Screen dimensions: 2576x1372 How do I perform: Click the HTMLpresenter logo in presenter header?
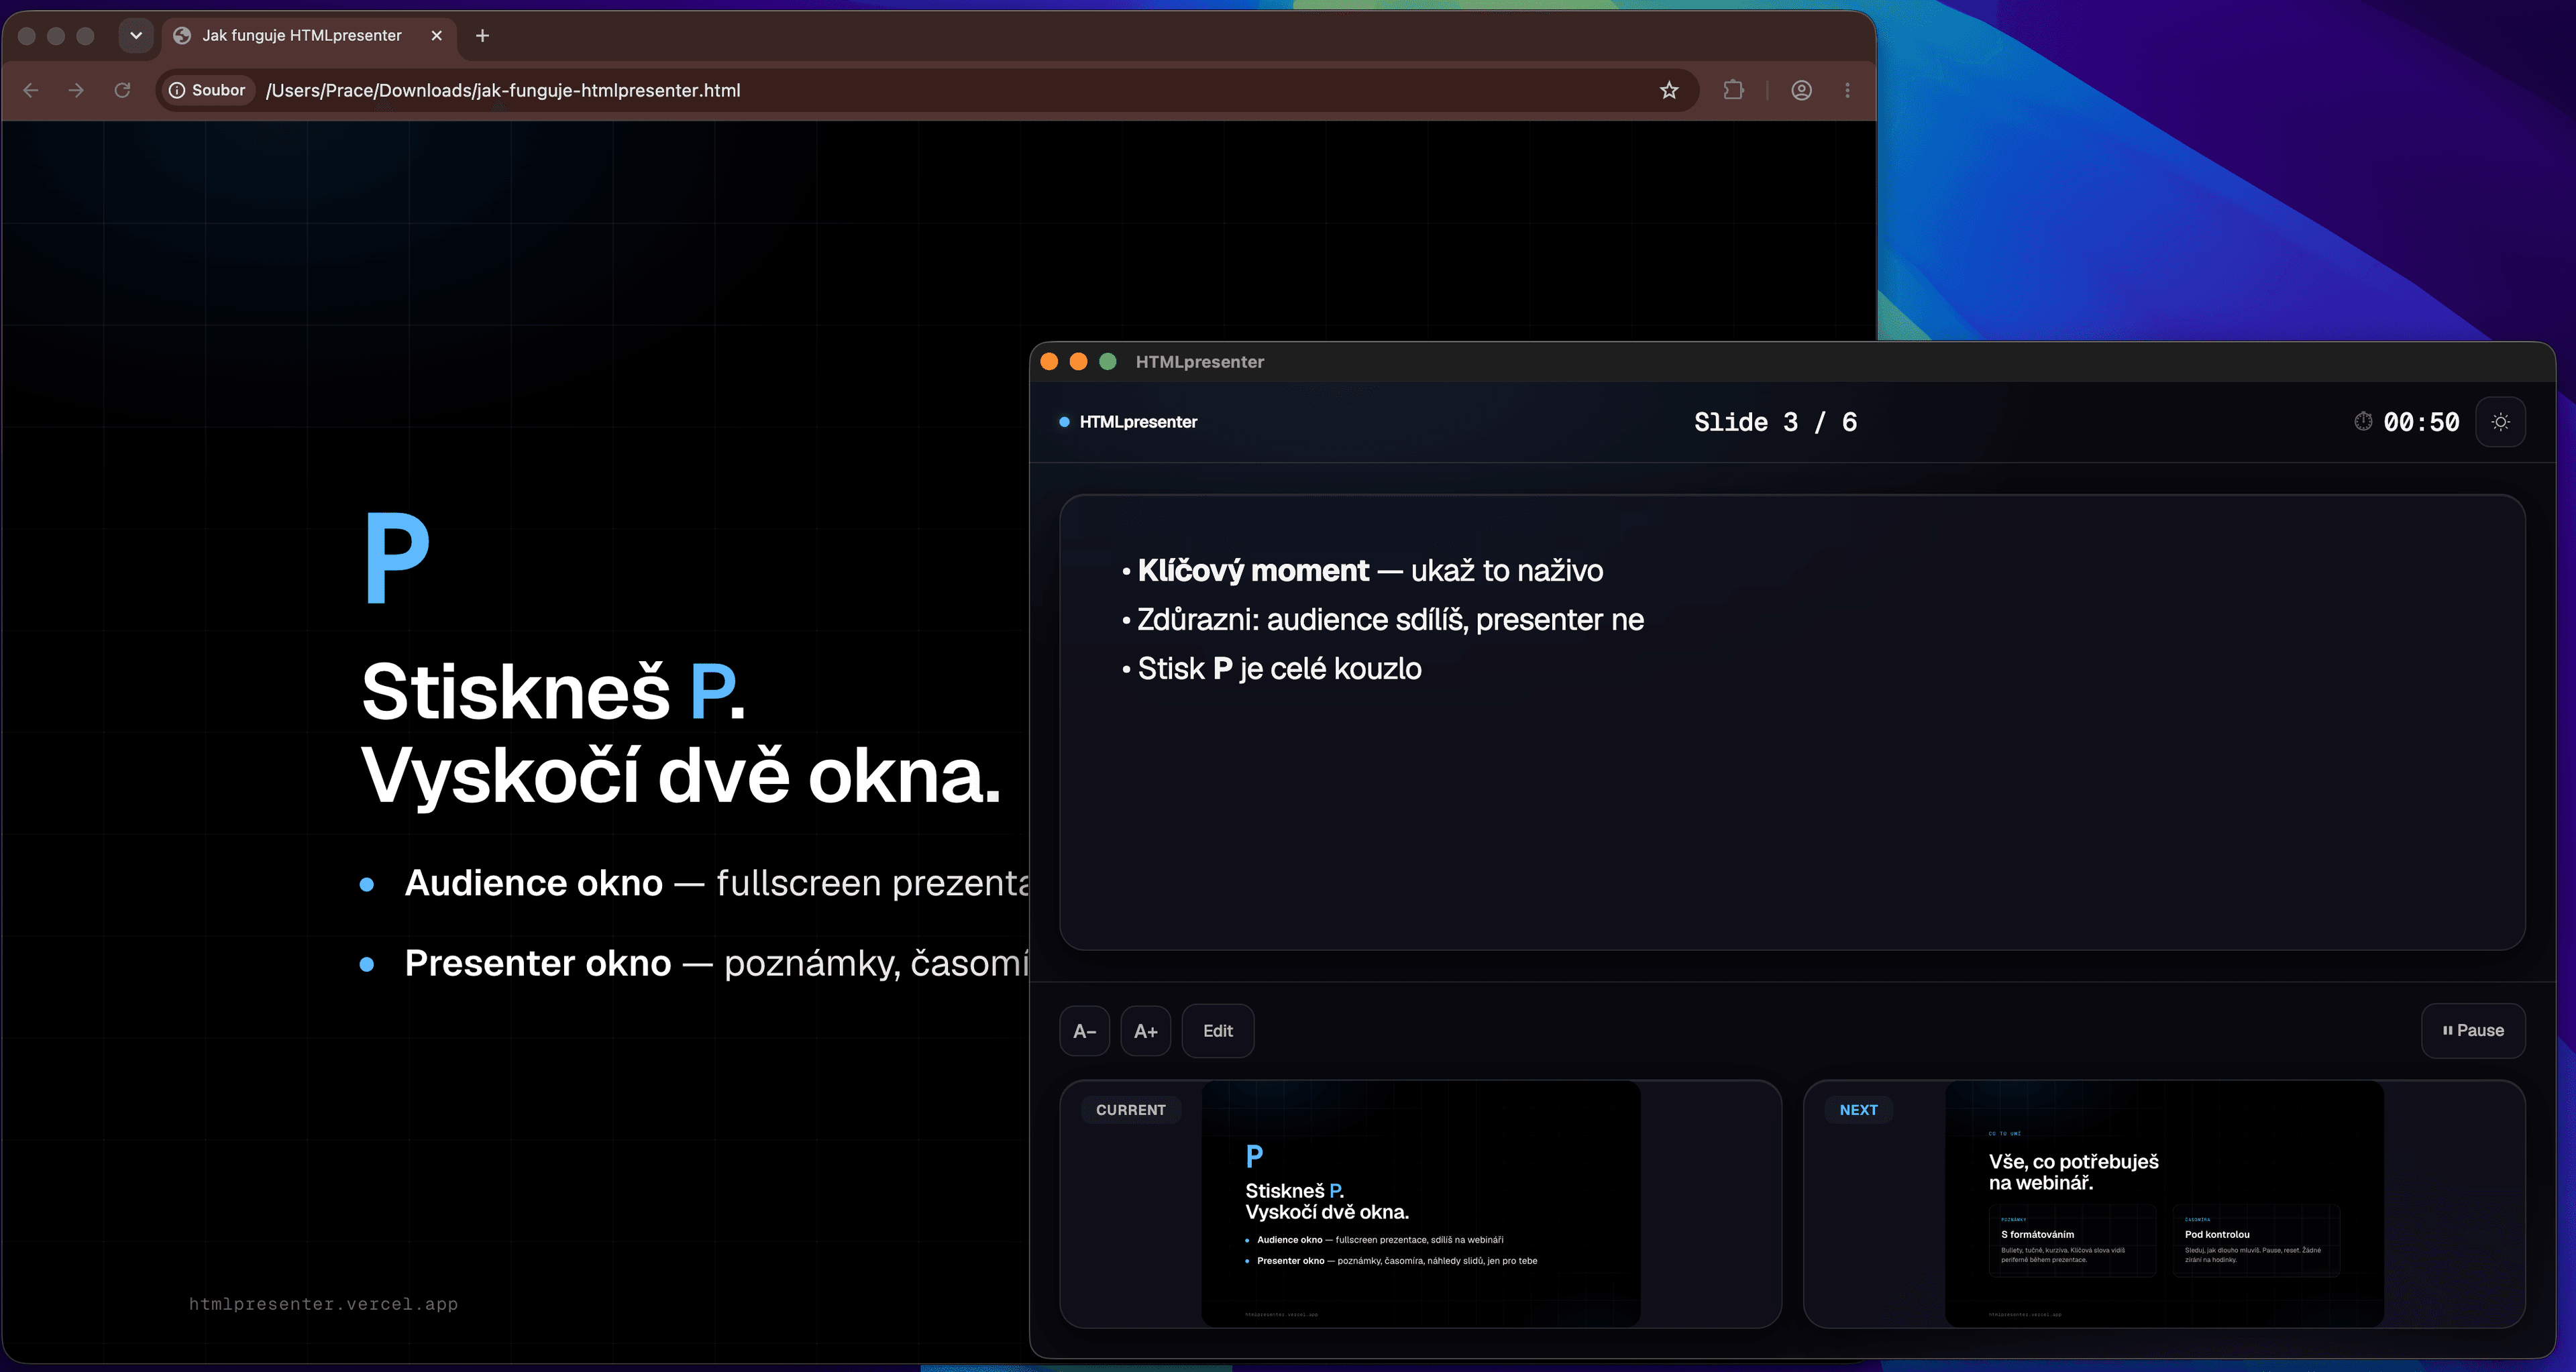coord(1128,422)
